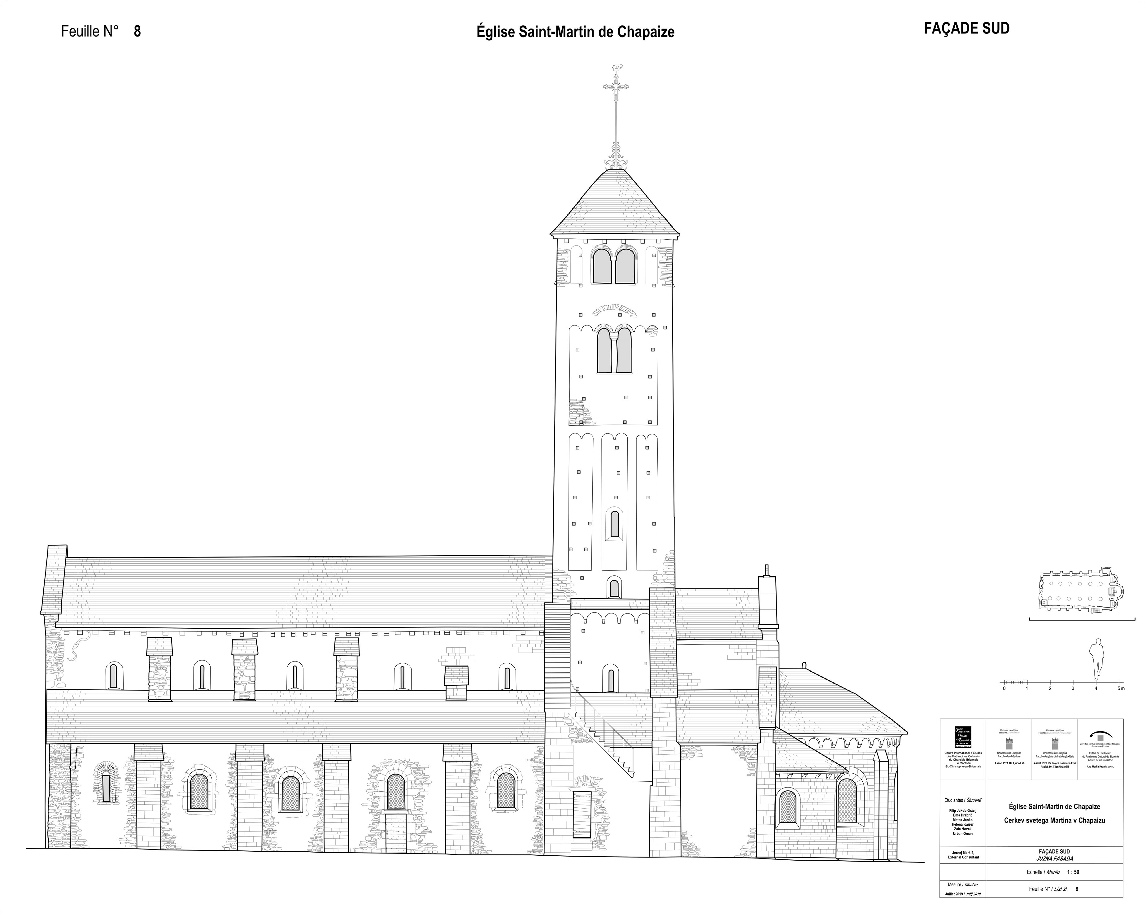The width and height of the screenshot is (1146, 917).
Task: Click the Echelle 1 : 50 cell
Action: click(x=1053, y=872)
